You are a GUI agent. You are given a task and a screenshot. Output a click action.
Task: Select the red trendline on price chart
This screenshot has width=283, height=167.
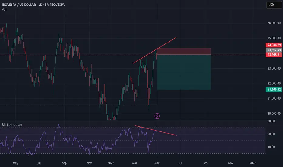pos(155,50)
